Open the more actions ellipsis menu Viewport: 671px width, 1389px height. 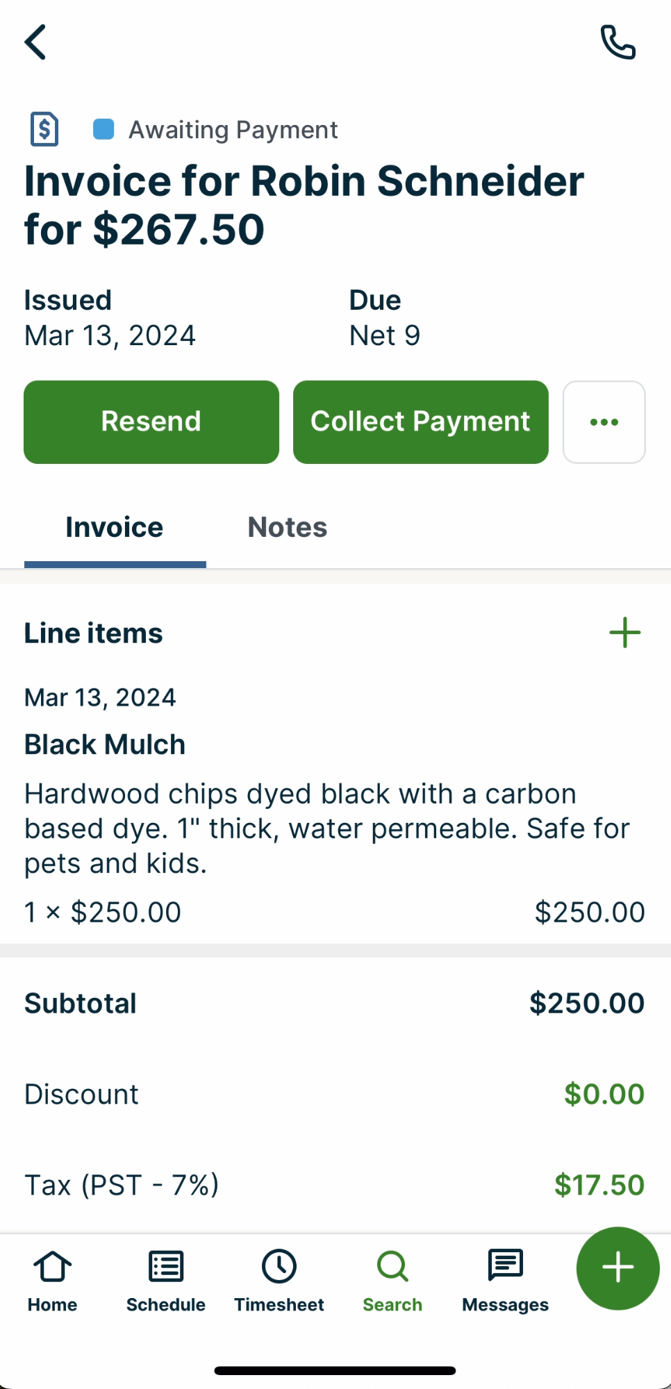click(x=604, y=422)
